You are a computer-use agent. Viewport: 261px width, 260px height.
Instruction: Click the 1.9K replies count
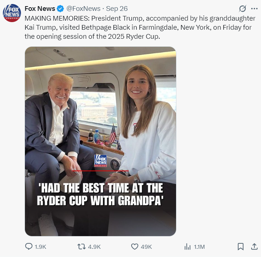pos(40,247)
